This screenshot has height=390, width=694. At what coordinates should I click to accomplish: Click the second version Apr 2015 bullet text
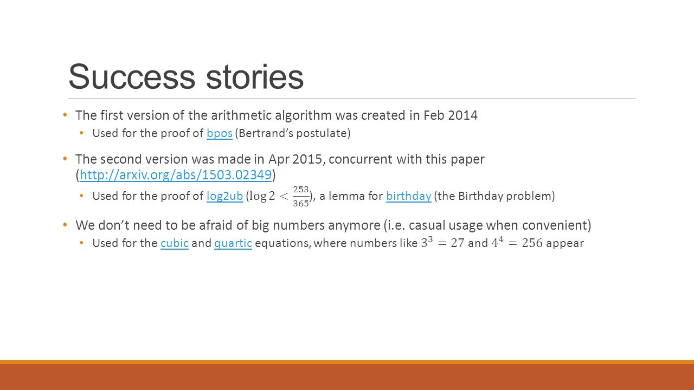coord(280,167)
